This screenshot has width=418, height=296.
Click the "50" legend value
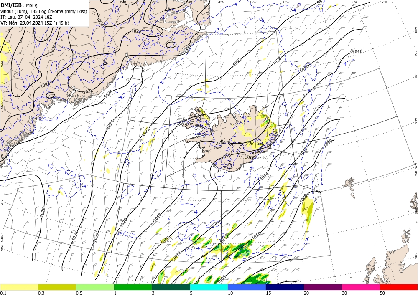click(x=382, y=293)
